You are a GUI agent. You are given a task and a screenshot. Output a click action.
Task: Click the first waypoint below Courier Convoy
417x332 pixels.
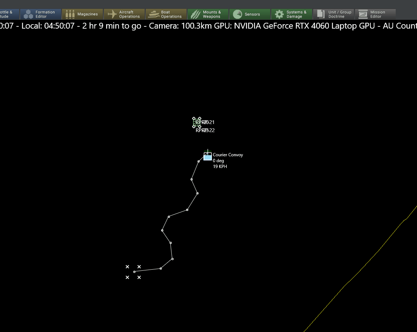[x=198, y=161]
